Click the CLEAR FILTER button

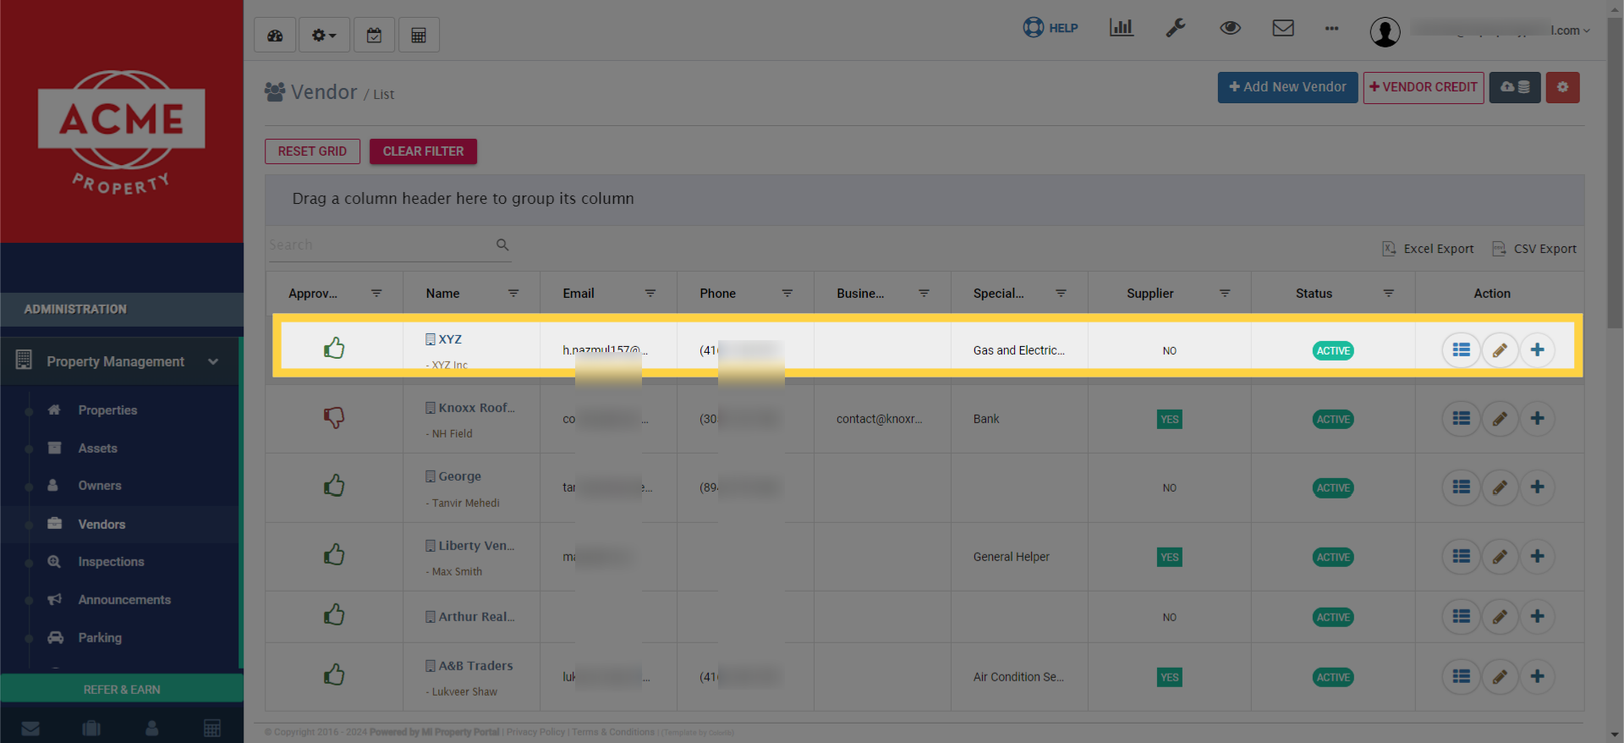(423, 151)
